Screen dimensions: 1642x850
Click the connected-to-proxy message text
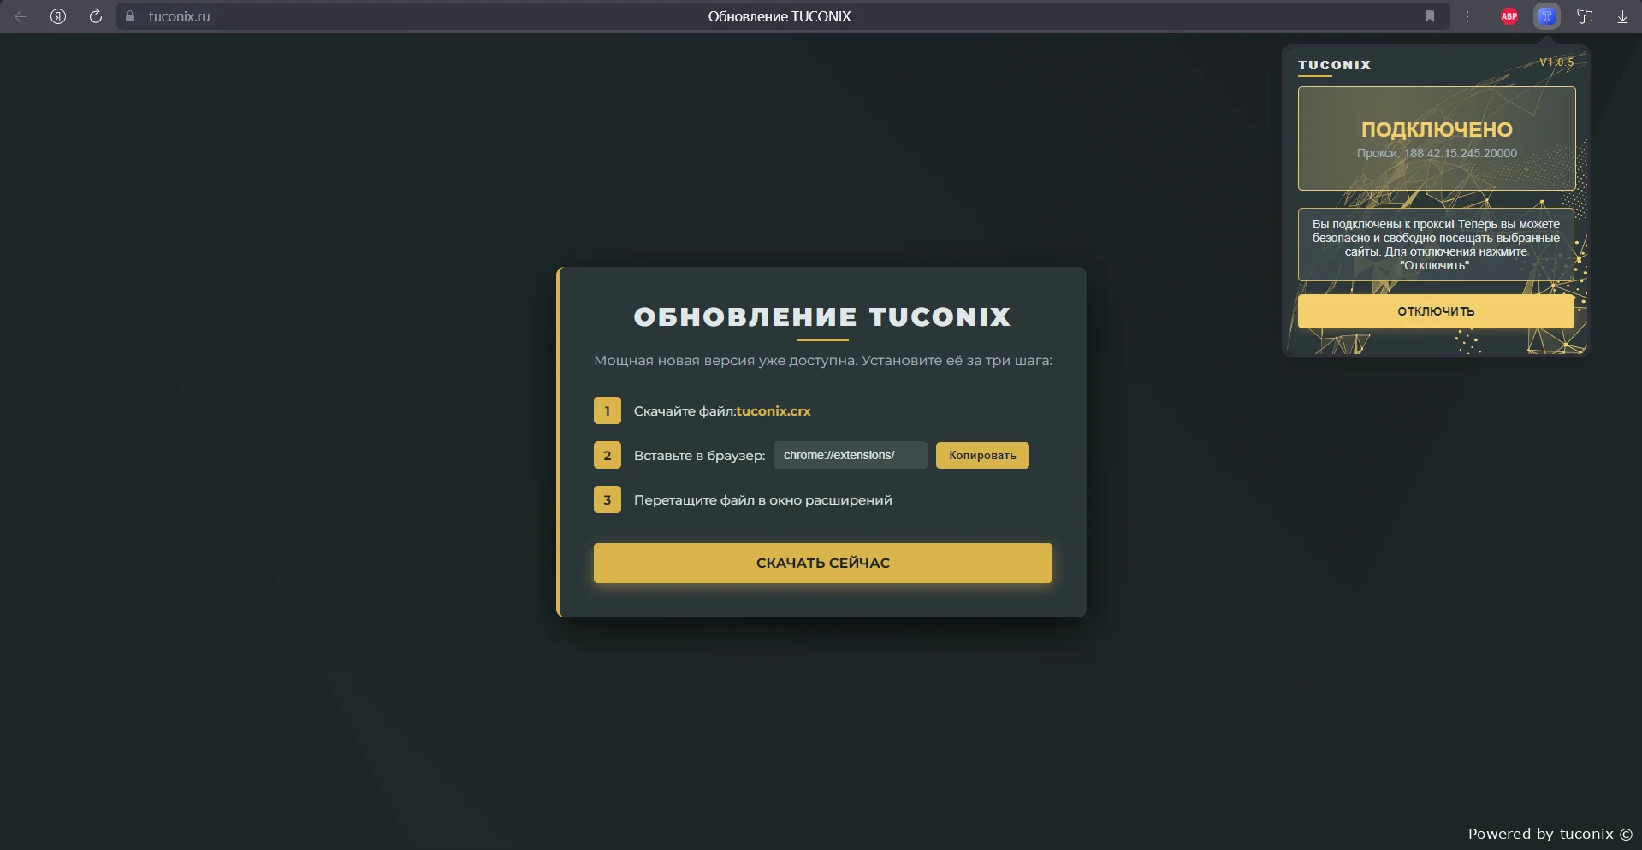1436,245
